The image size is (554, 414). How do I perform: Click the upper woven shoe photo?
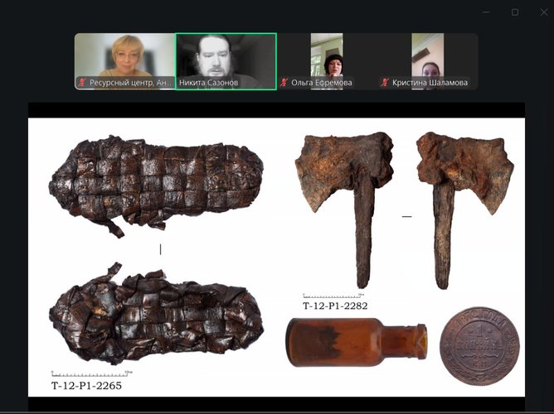156,185
